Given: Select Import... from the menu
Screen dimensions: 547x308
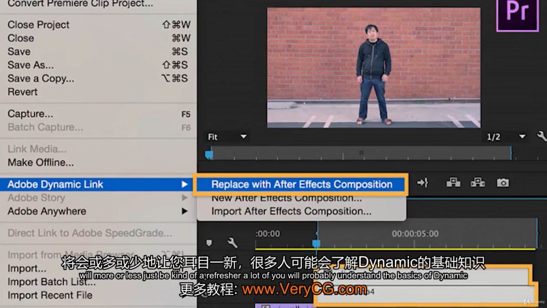Looking at the screenshot, I should (98, 268).
